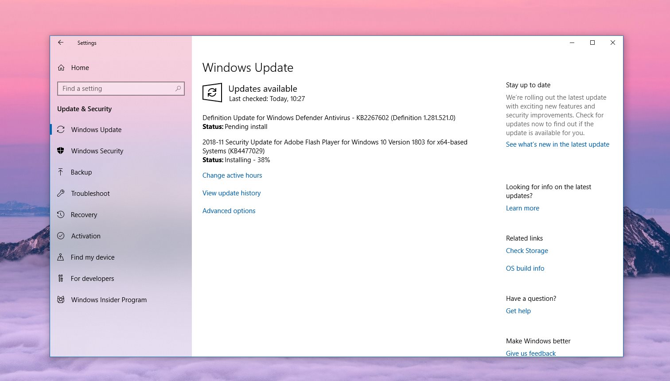Open Check Storage link
This screenshot has height=381, width=670.
click(527, 251)
